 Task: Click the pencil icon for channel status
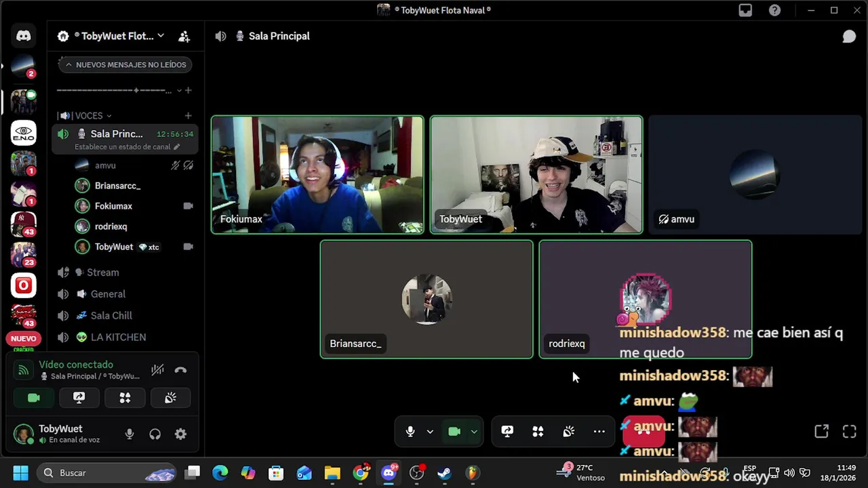177,146
